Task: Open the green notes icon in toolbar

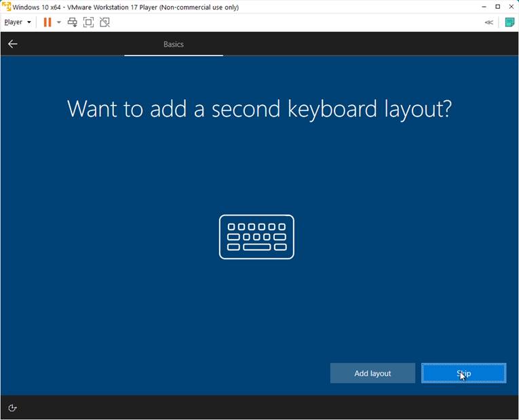Action: click(x=510, y=22)
